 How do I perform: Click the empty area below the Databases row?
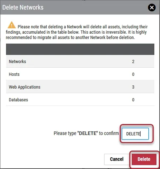click(80, 114)
